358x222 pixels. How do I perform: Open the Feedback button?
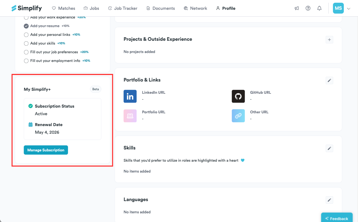coord(337,218)
